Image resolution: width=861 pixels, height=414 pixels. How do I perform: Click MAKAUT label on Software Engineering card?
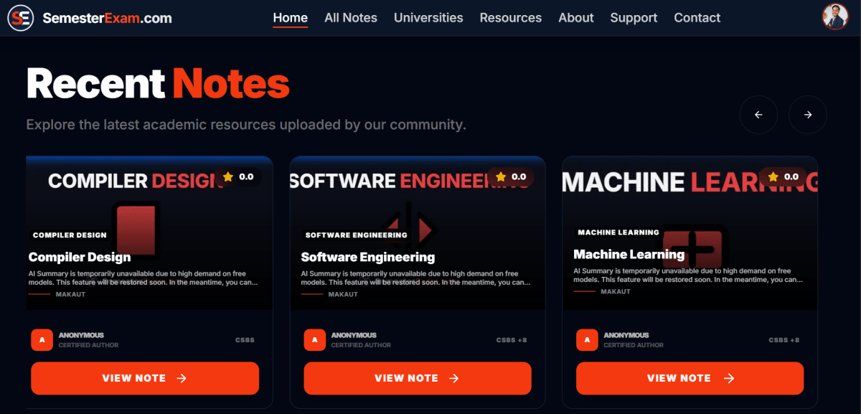pos(343,294)
